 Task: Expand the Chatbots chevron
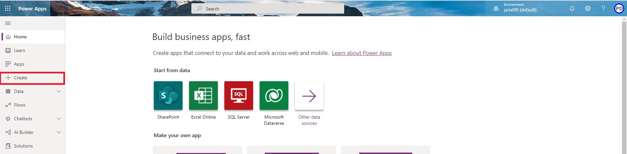coord(59,119)
